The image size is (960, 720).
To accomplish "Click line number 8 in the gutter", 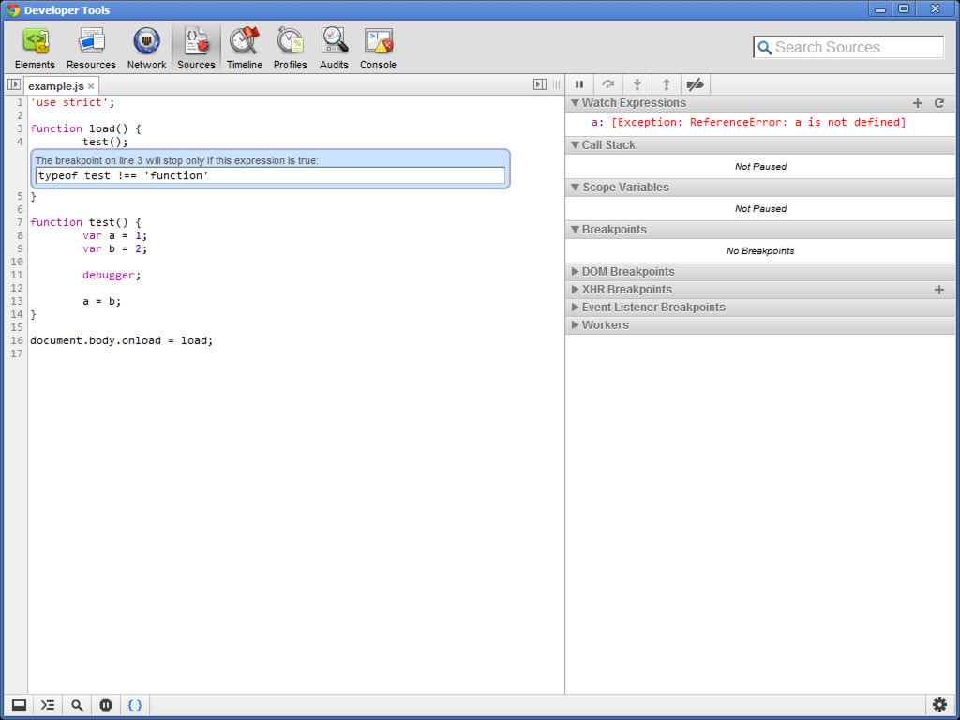I will [x=20, y=235].
